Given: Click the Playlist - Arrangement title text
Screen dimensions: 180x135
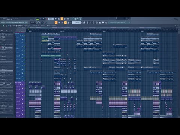Looking at the screenshot, I should point(33,26).
